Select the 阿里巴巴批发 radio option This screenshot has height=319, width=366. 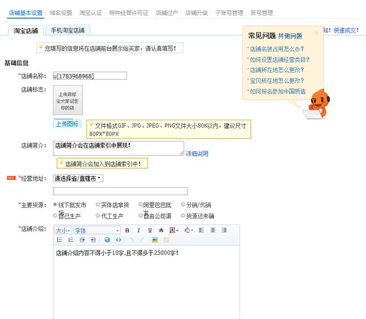point(141,204)
